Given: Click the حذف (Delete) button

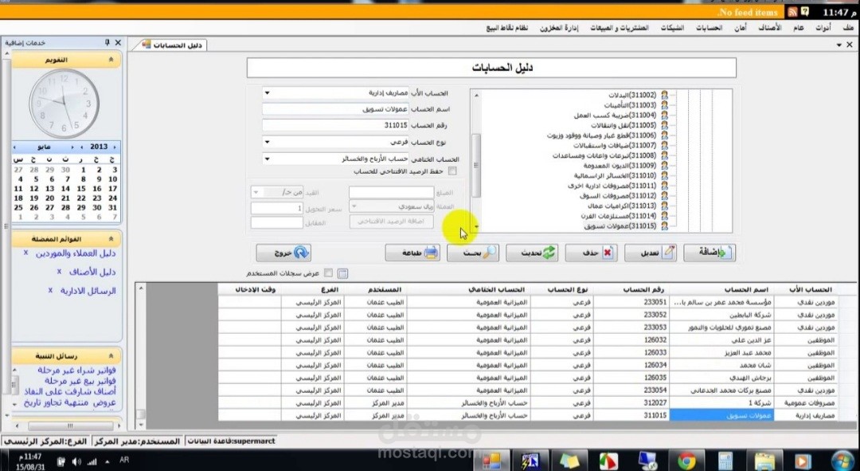Looking at the screenshot, I should [591, 253].
